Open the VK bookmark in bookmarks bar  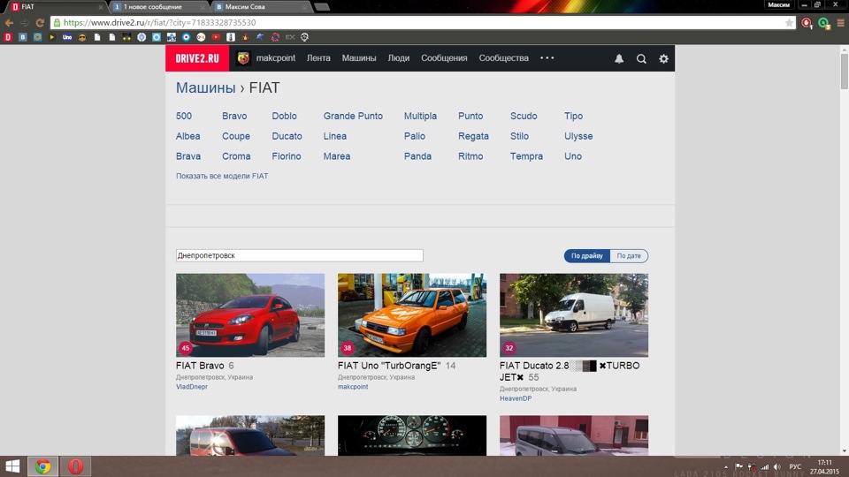coord(23,37)
